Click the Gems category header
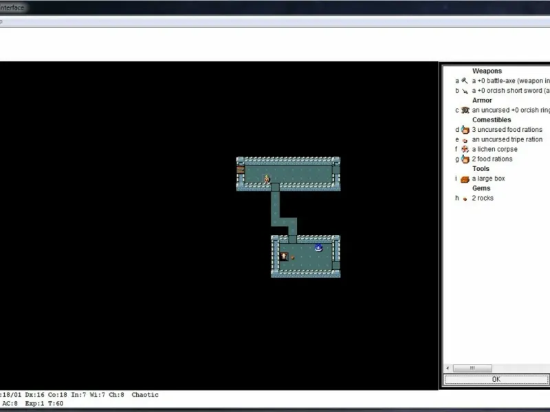 pyautogui.click(x=481, y=188)
